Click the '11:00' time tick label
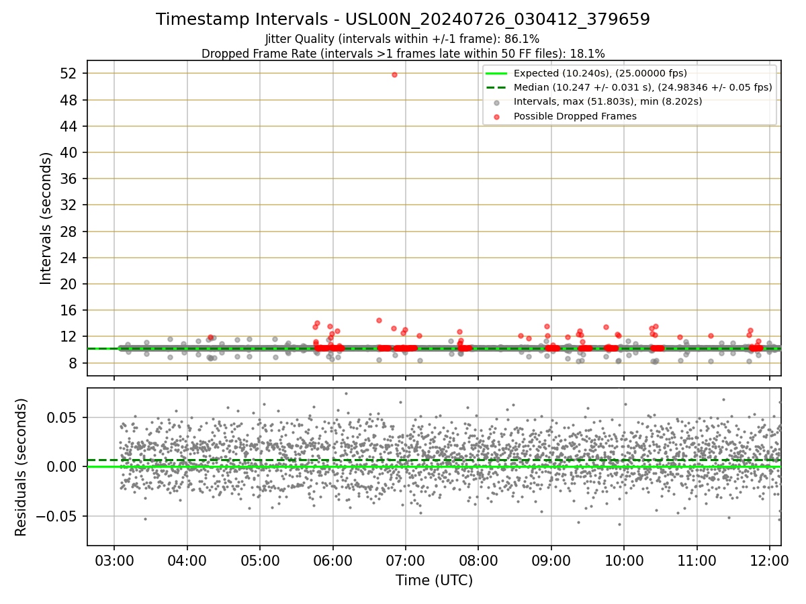 (x=697, y=560)
